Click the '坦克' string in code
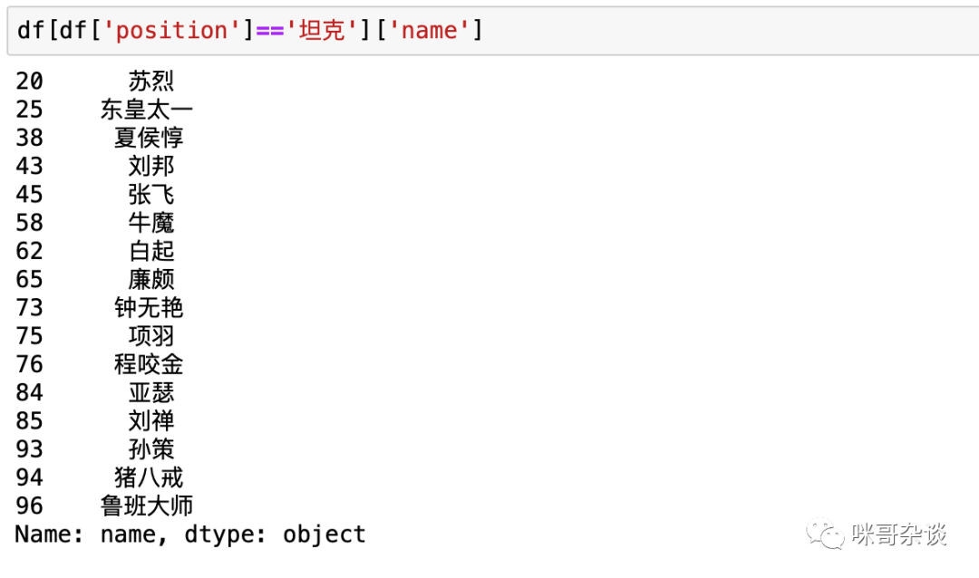This screenshot has height=578, width=979. tap(322, 30)
